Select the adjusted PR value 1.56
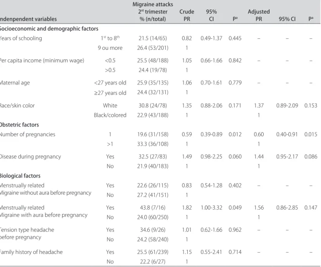Screen dimensions: 321x267 tap(259, 208)
